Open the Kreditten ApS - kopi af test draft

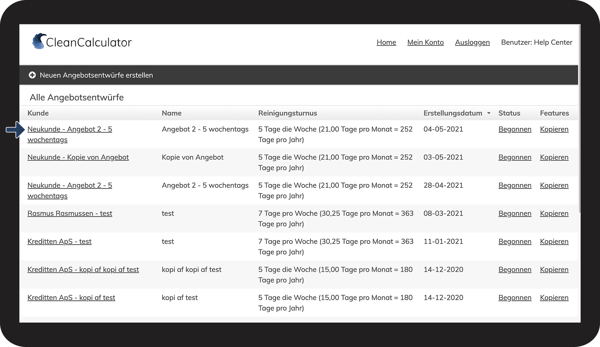pos(71,298)
